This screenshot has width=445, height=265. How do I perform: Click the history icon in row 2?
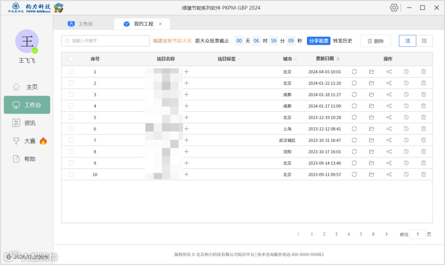[406, 83]
